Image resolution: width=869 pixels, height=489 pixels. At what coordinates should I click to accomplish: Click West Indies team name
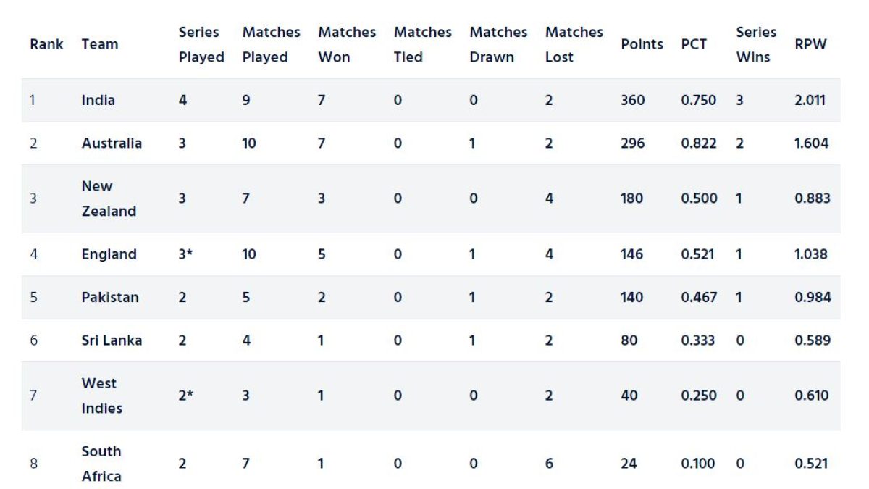tap(102, 396)
